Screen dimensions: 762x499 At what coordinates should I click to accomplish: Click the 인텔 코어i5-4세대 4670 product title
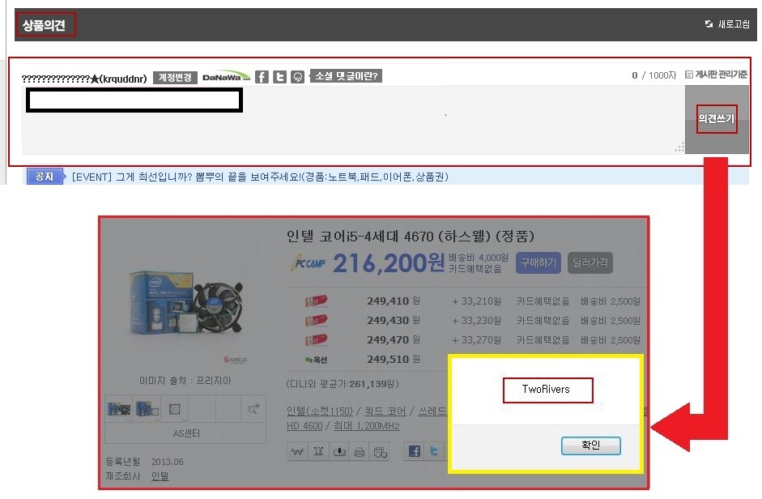click(x=411, y=237)
